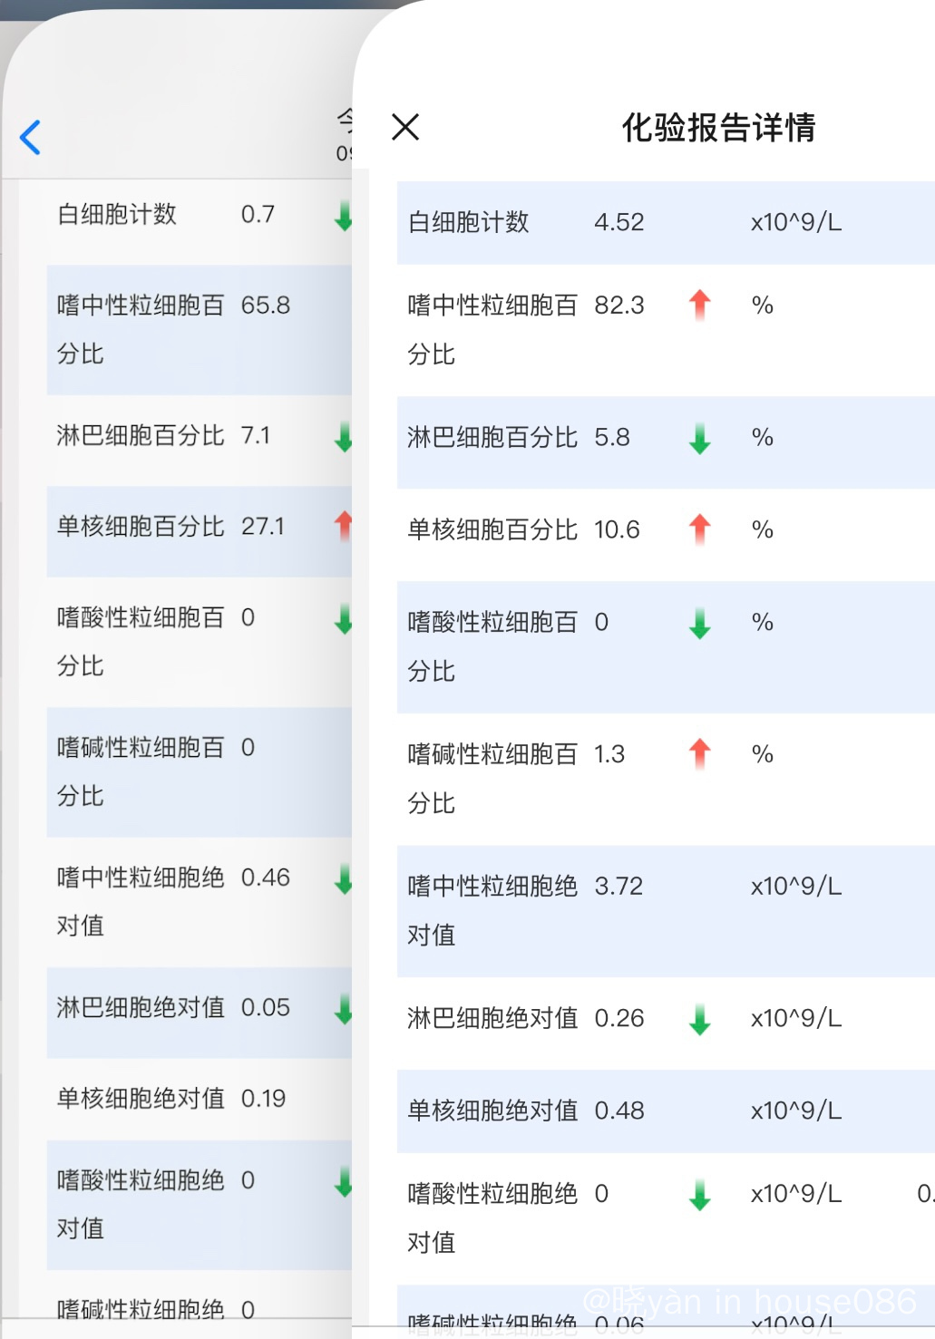Screen dimensions: 935x1339
Task: Click green down arrow beside 5.8
Action: coord(699,439)
